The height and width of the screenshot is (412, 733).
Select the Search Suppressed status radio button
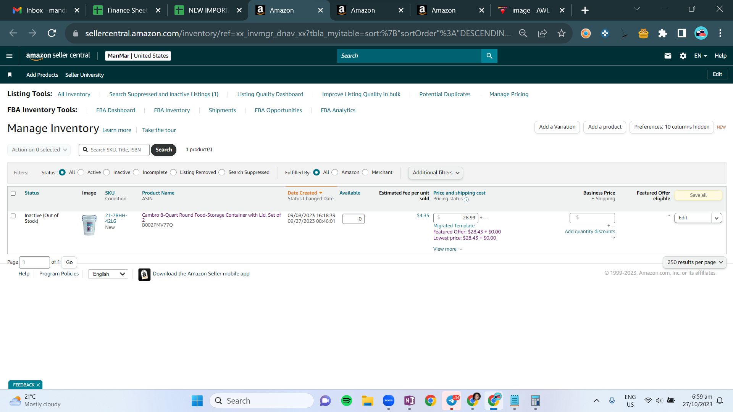pyautogui.click(x=222, y=172)
